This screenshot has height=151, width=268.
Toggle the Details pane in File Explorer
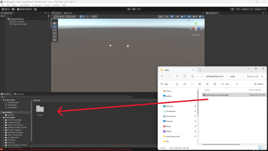click(258, 84)
